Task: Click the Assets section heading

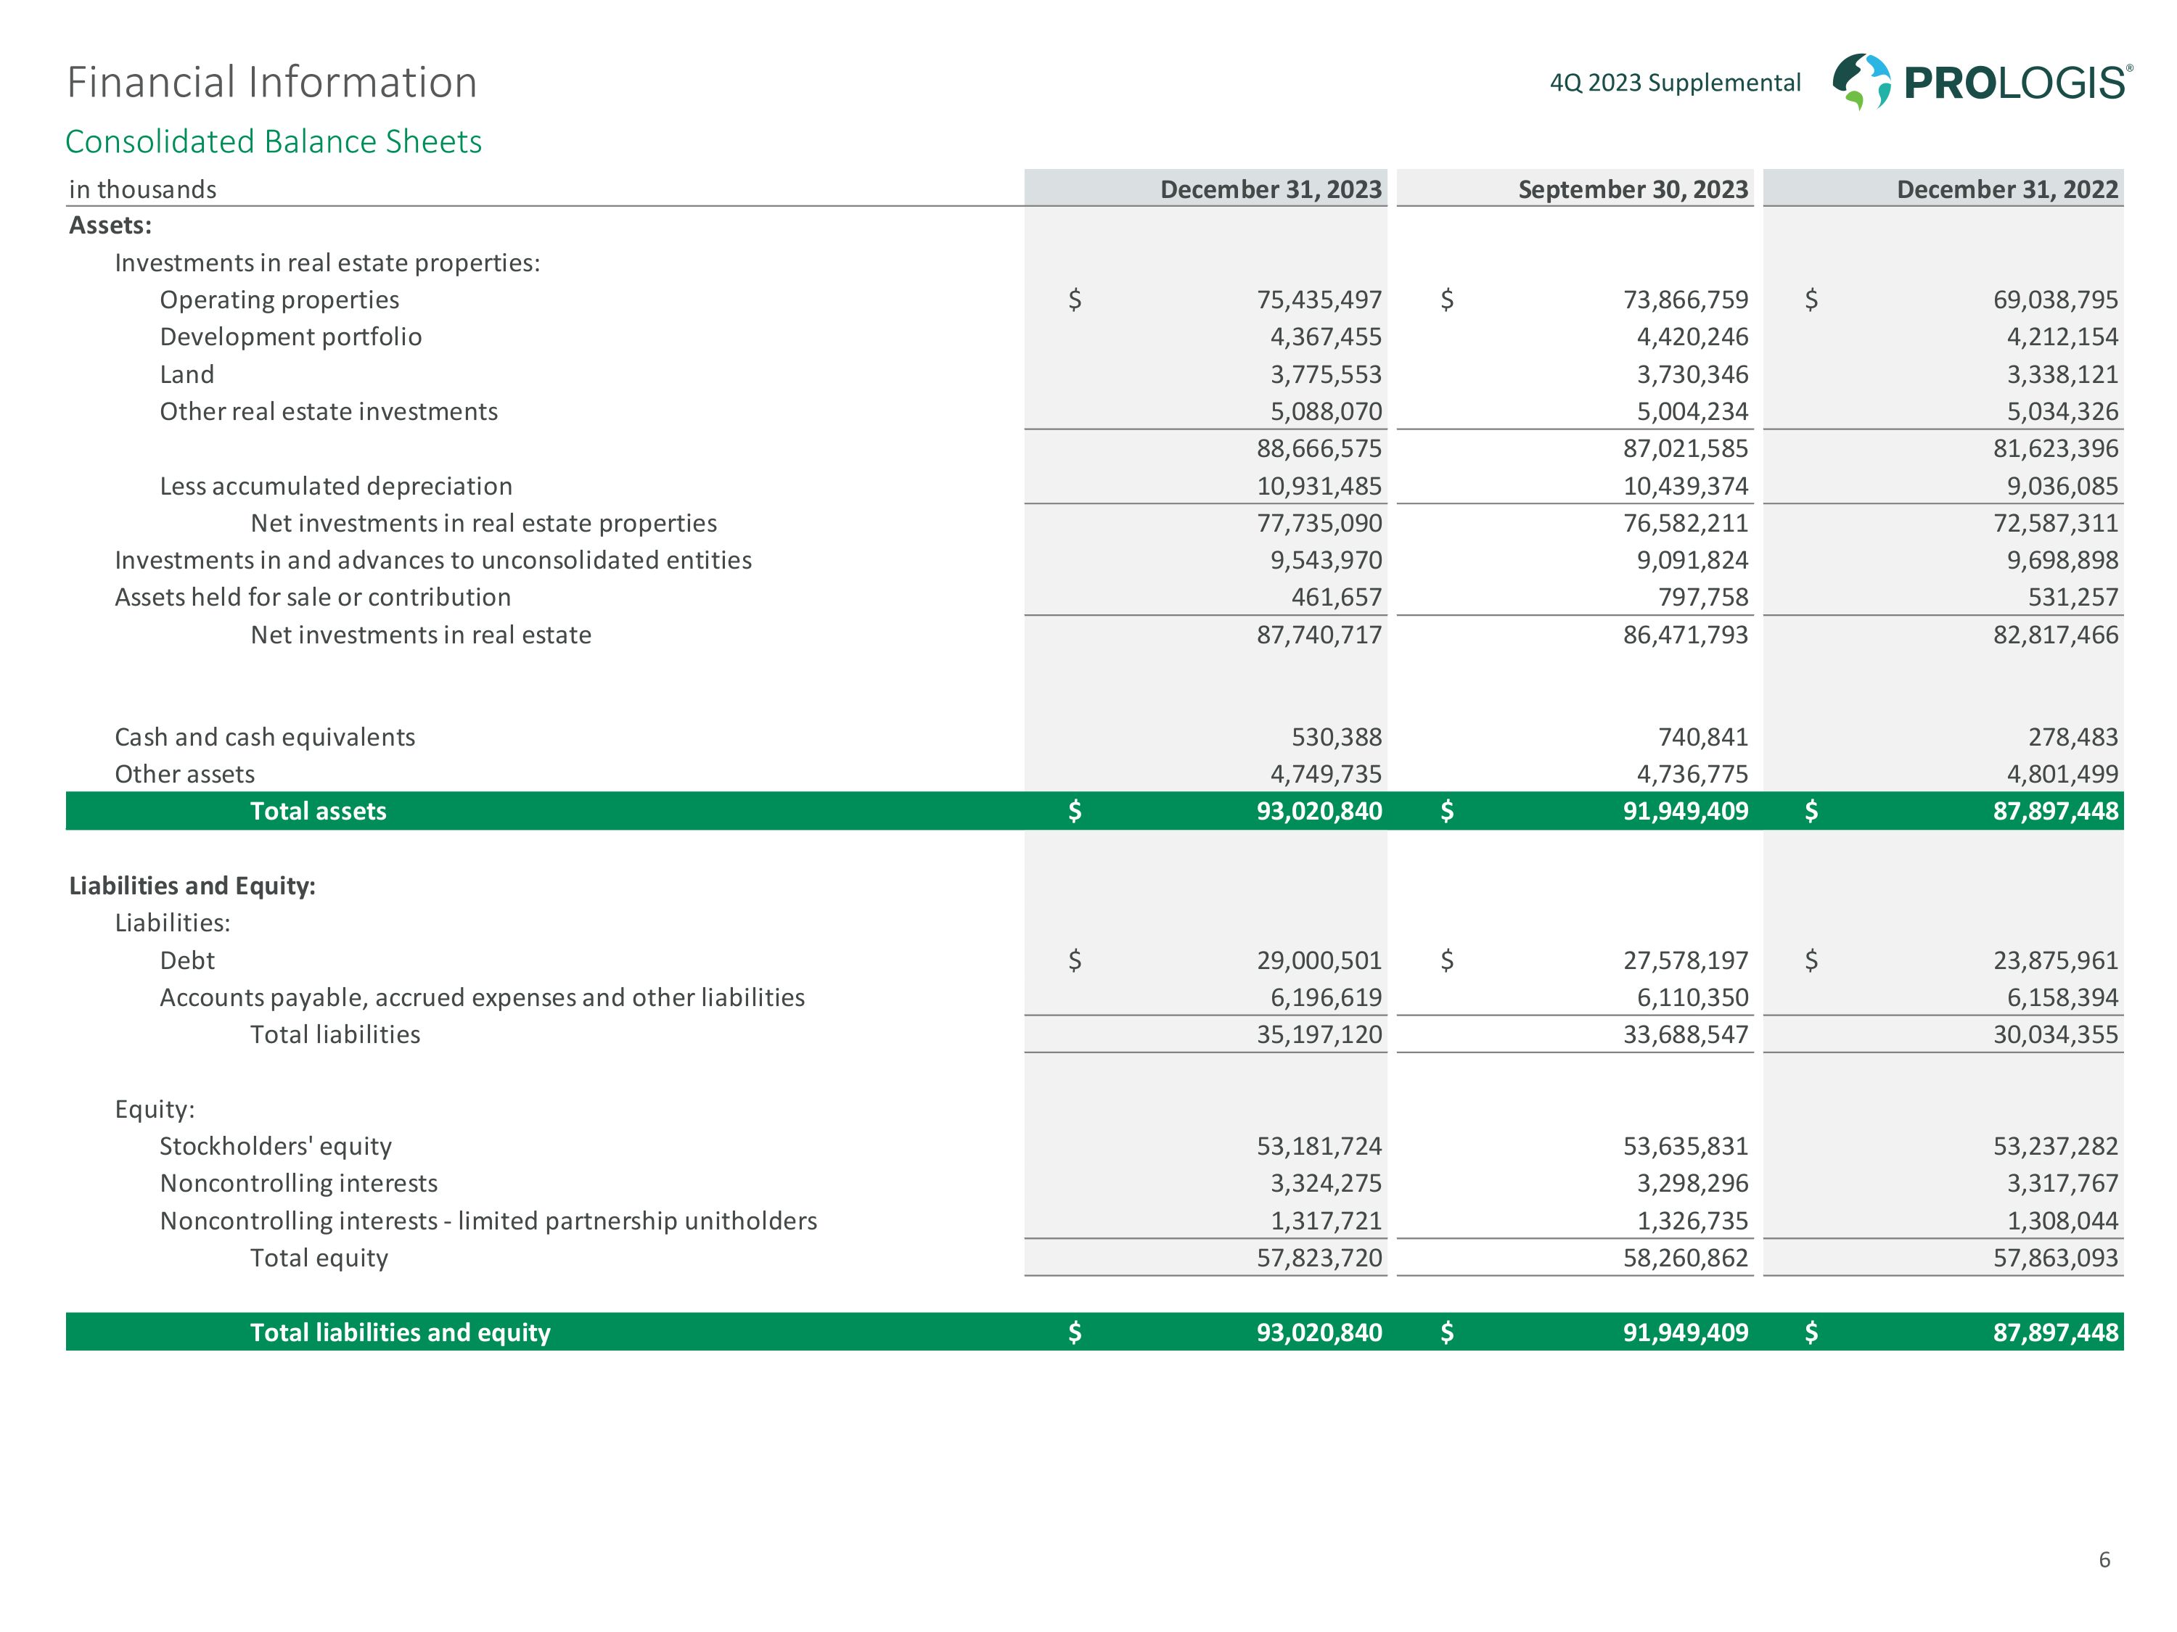Action: point(110,226)
